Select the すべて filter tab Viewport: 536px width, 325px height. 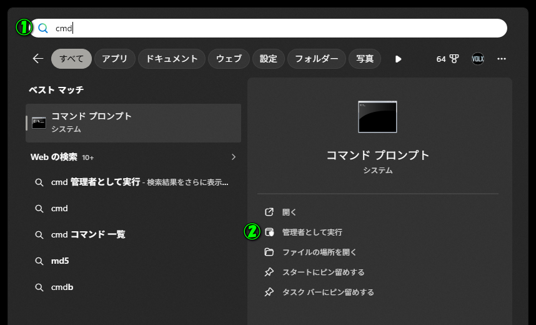(x=71, y=59)
